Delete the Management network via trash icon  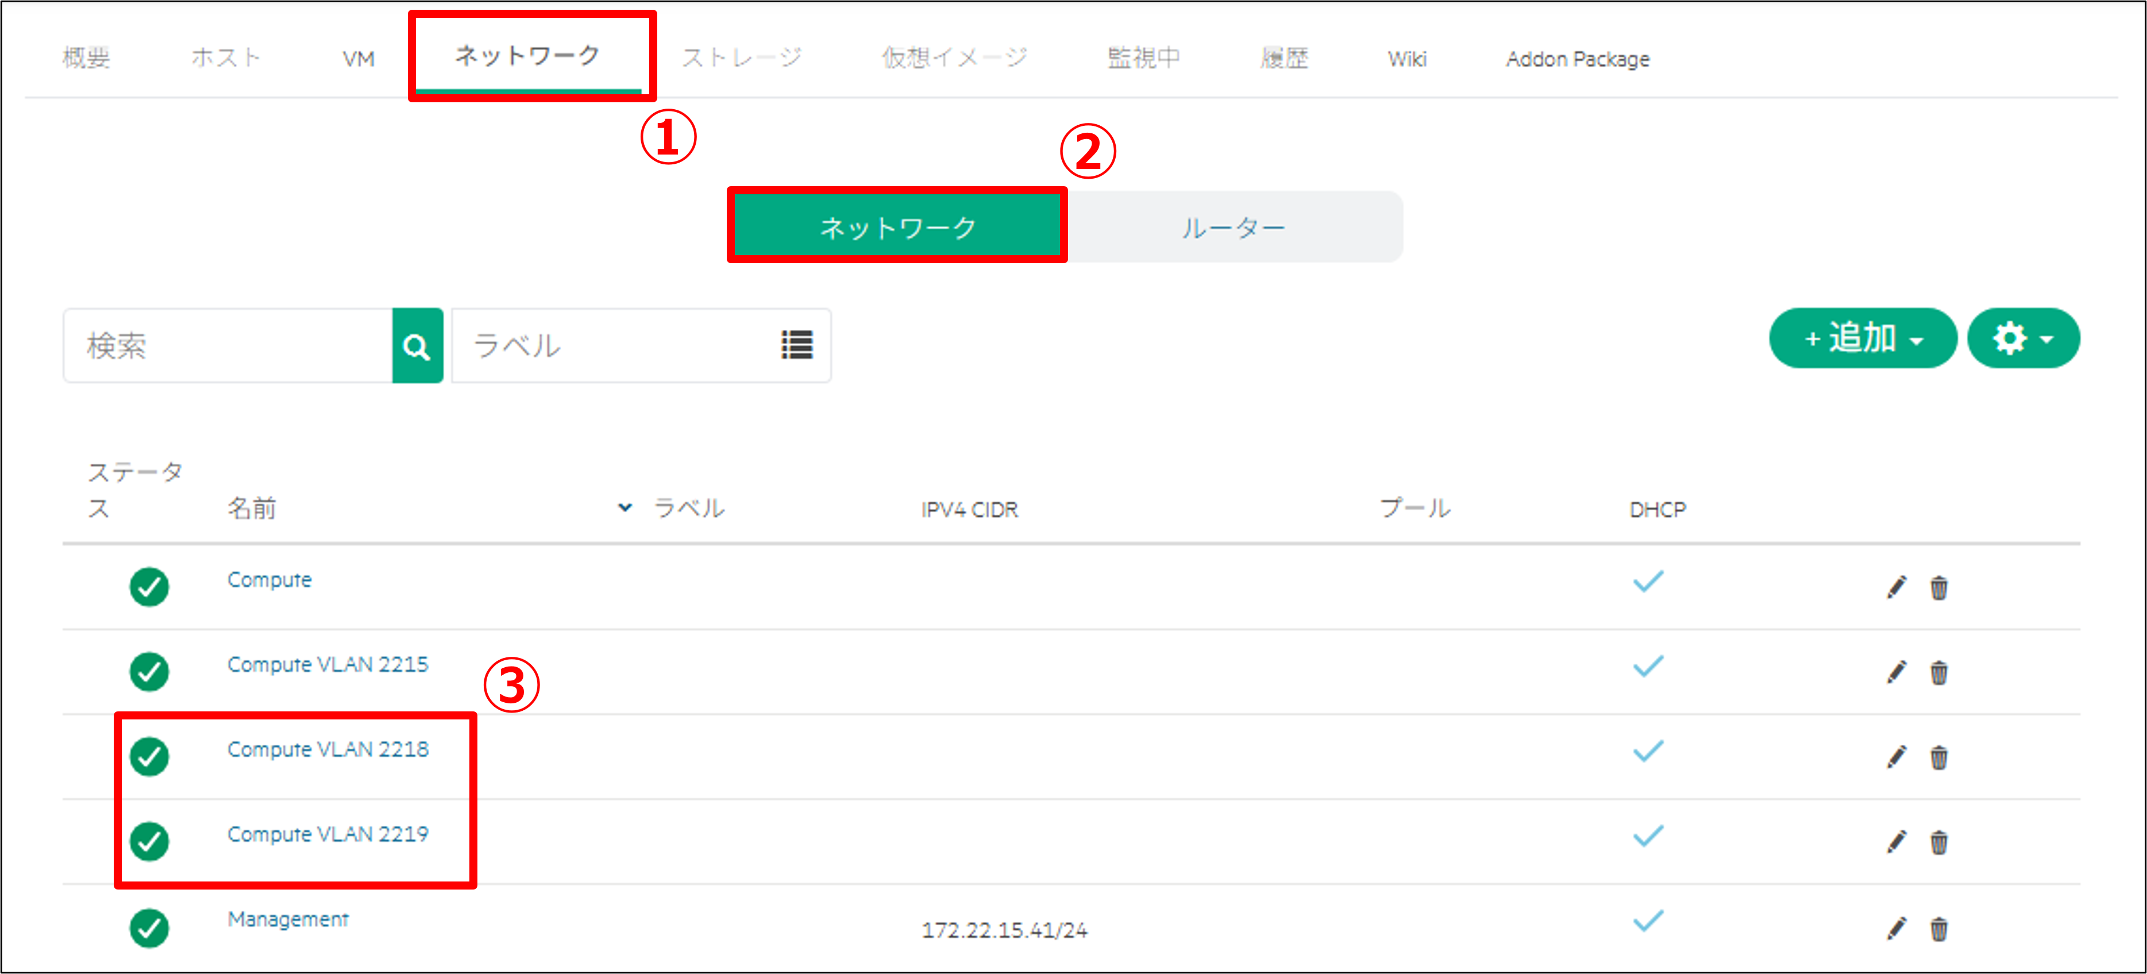(x=1938, y=928)
